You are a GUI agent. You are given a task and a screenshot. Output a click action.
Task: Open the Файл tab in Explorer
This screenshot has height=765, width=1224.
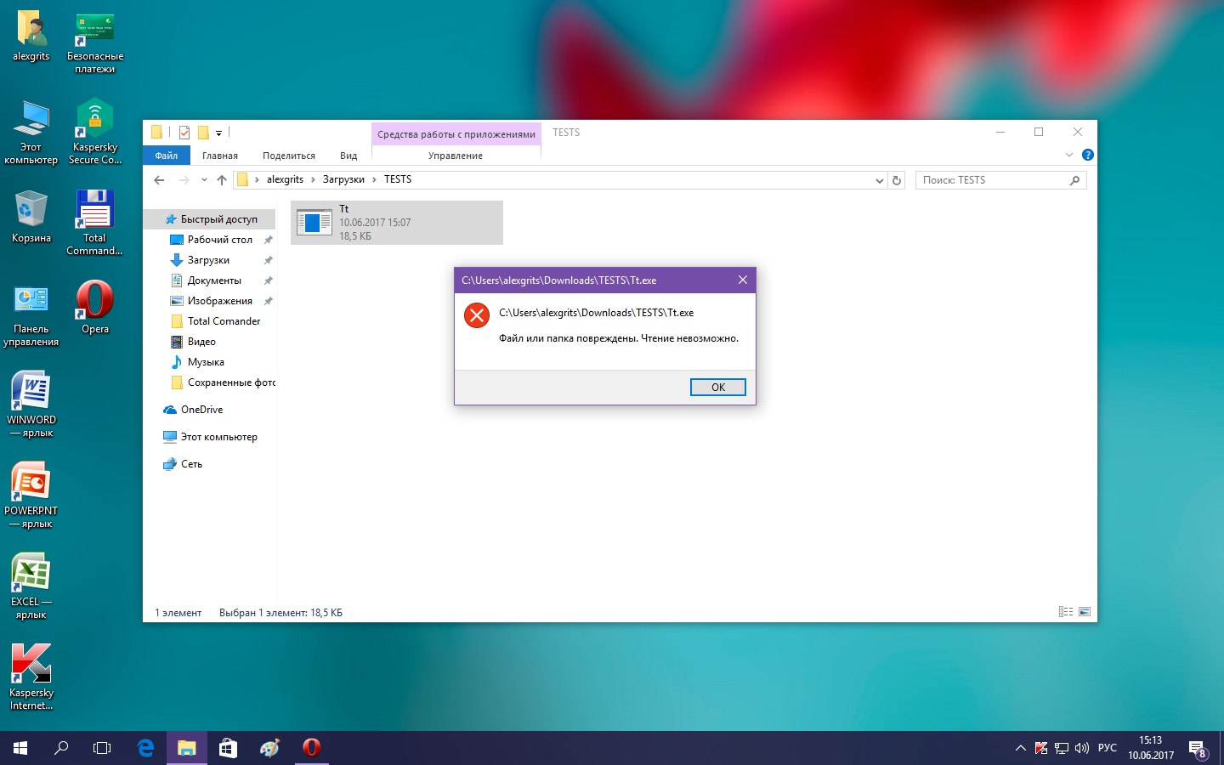[167, 156]
